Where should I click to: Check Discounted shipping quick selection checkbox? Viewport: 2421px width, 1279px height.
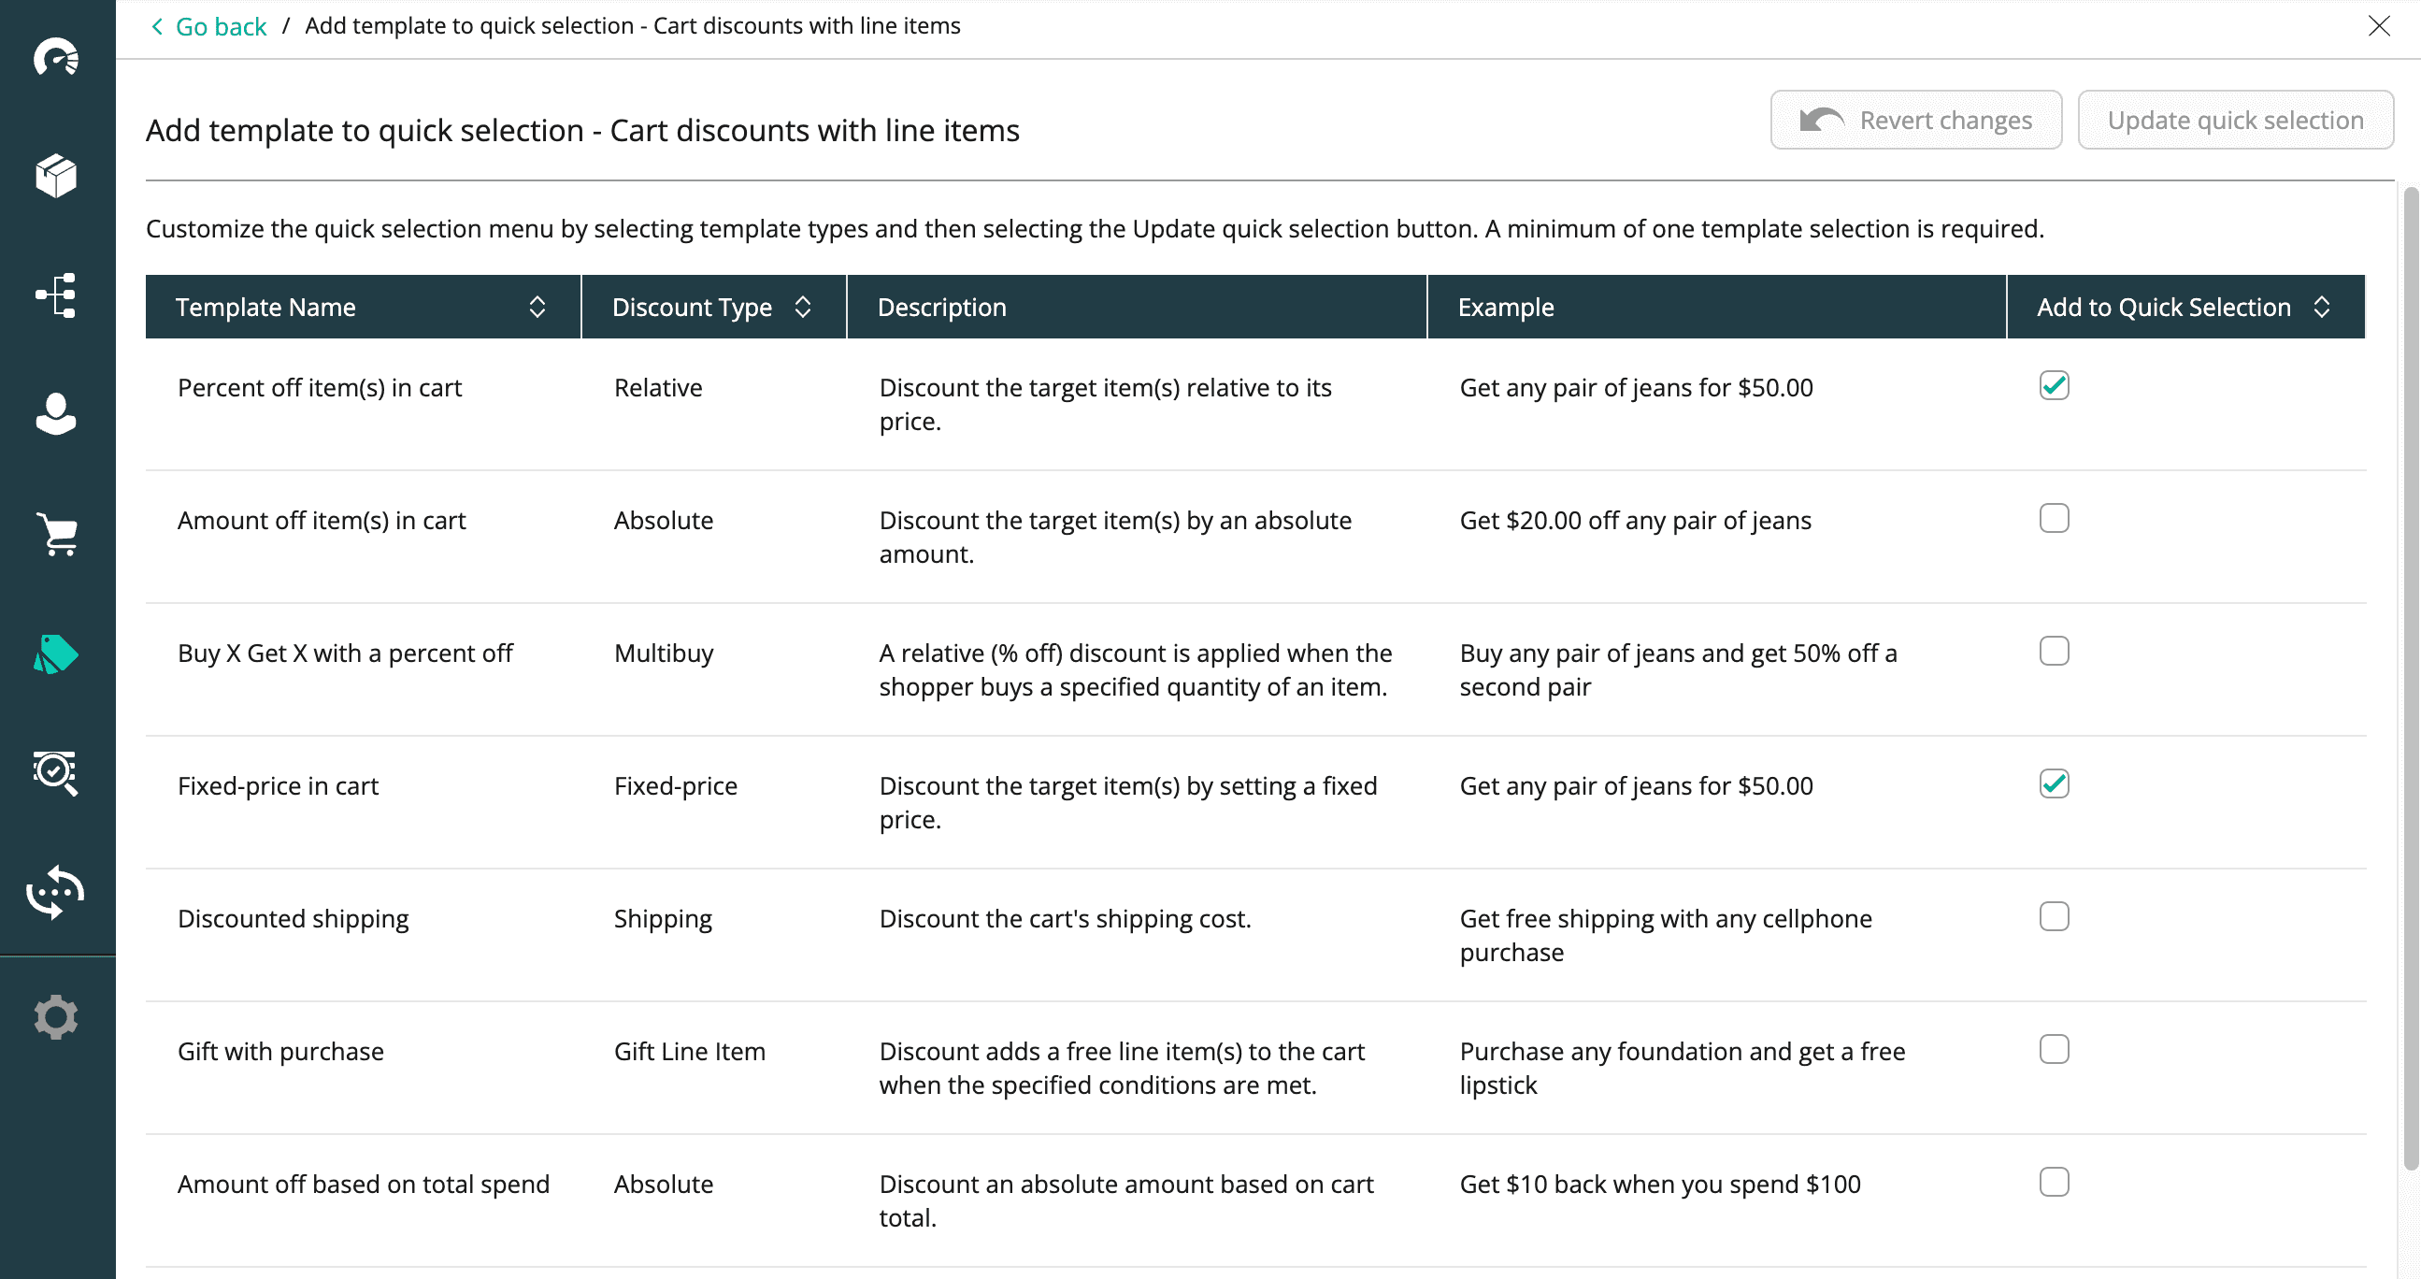click(x=2054, y=916)
